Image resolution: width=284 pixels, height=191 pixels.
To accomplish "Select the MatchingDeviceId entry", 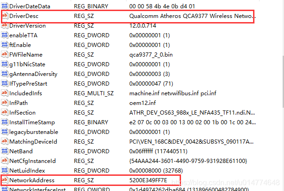I will click(33, 142).
